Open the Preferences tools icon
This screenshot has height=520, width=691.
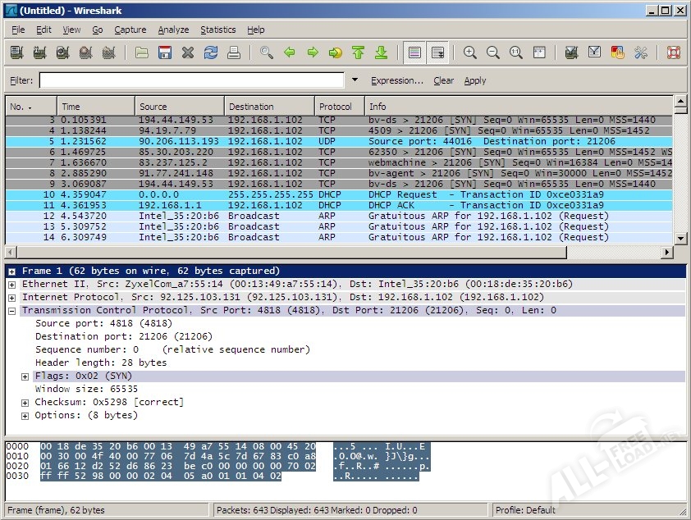pyautogui.click(x=641, y=52)
